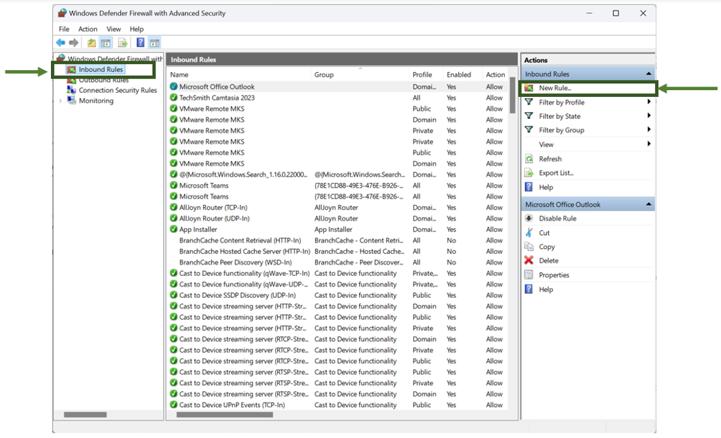Open the View menu in the menu bar
The height and width of the screenshot is (438, 721).
tap(114, 29)
